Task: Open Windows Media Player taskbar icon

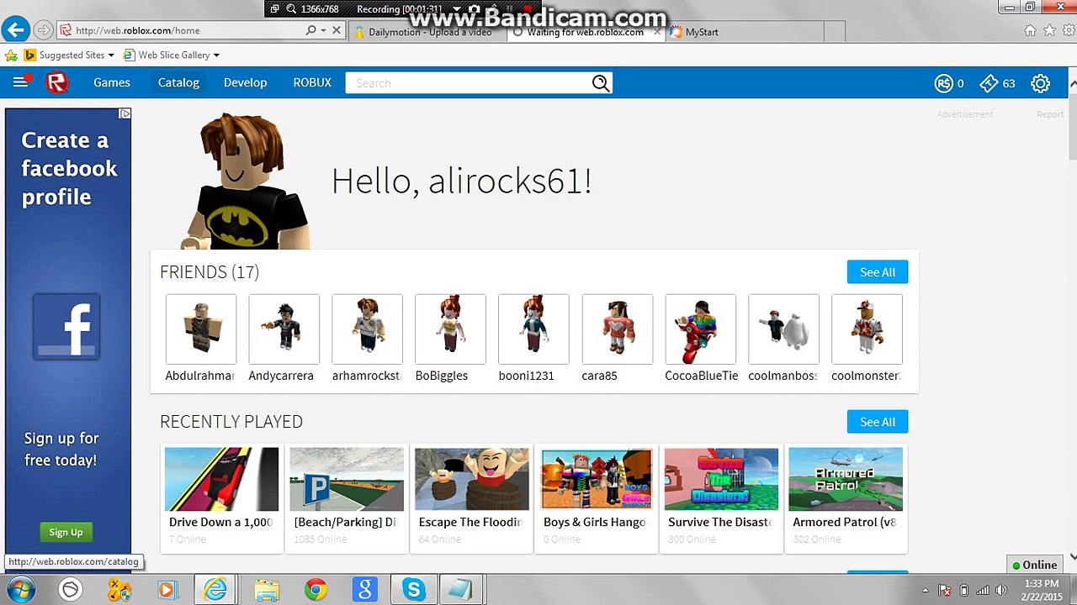Action: coord(167,590)
